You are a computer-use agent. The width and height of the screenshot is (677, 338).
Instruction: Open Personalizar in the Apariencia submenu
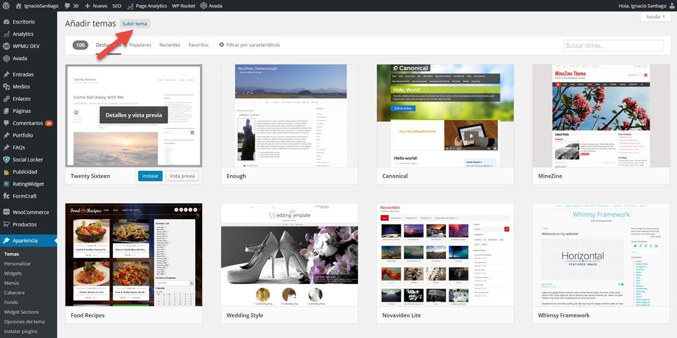[x=17, y=264]
